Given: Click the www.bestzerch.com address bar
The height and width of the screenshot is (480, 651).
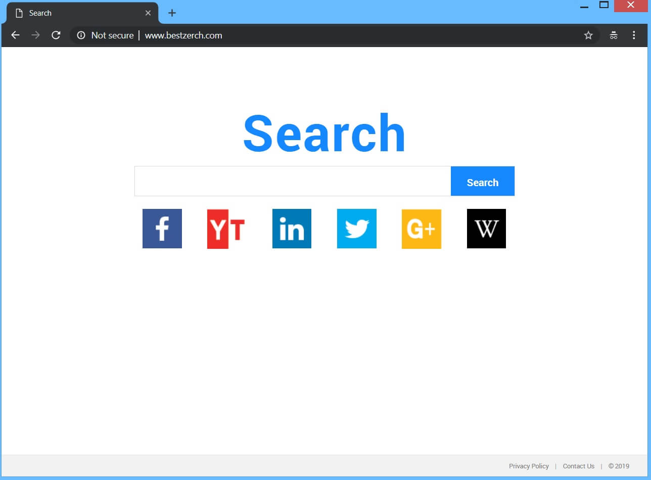Looking at the screenshot, I should 334,35.
